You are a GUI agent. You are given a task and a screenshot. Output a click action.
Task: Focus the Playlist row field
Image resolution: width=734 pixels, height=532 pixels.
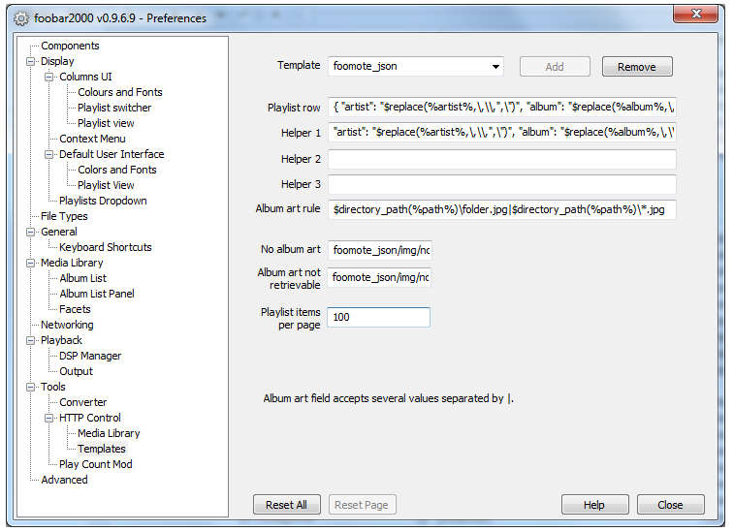[x=502, y=108]
